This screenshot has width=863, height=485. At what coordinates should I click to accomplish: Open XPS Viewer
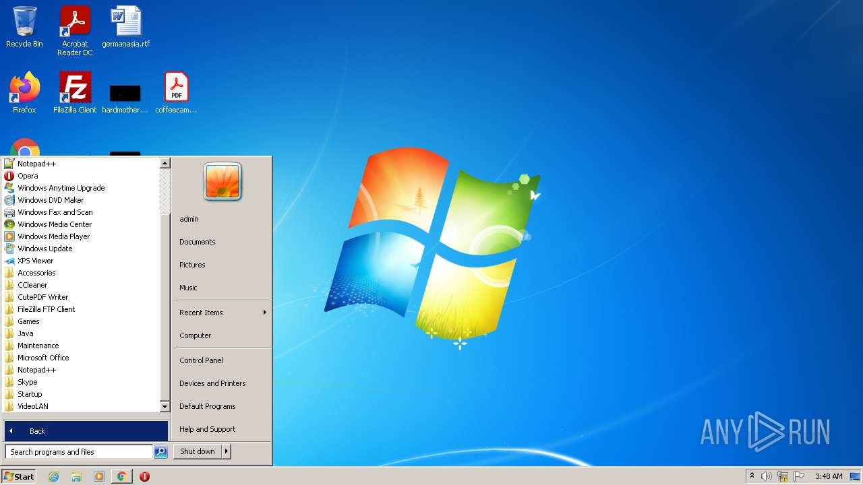[81, 261]
